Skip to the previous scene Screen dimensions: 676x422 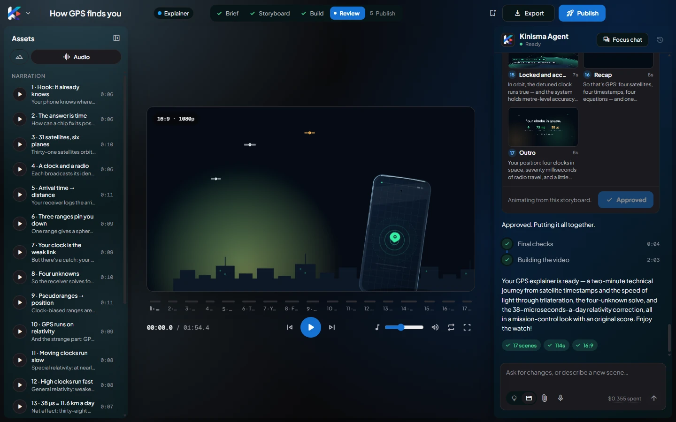(x=290, y=327)
